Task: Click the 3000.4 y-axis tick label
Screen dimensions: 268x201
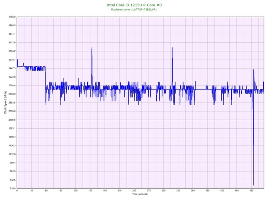Action: pos(11,86)
